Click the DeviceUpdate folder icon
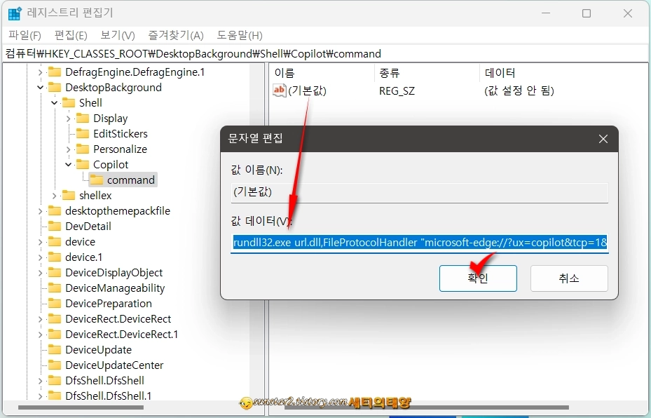 click(x=55, y=350)
